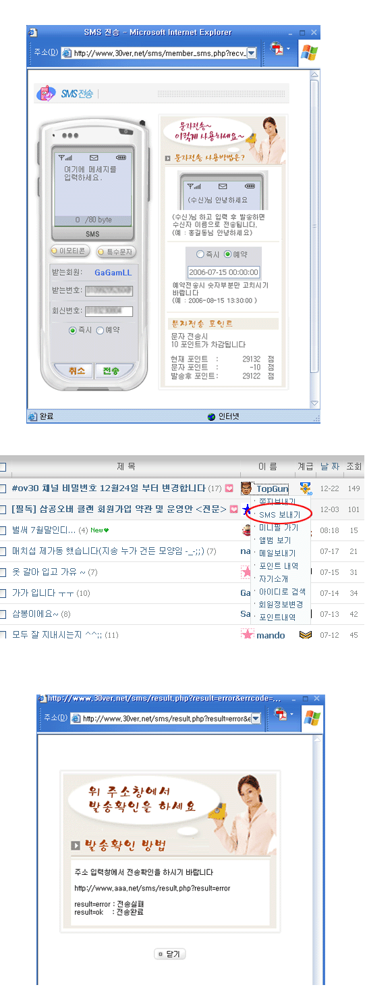Choose 메일보내기 from the context menu

coord(277,553)
